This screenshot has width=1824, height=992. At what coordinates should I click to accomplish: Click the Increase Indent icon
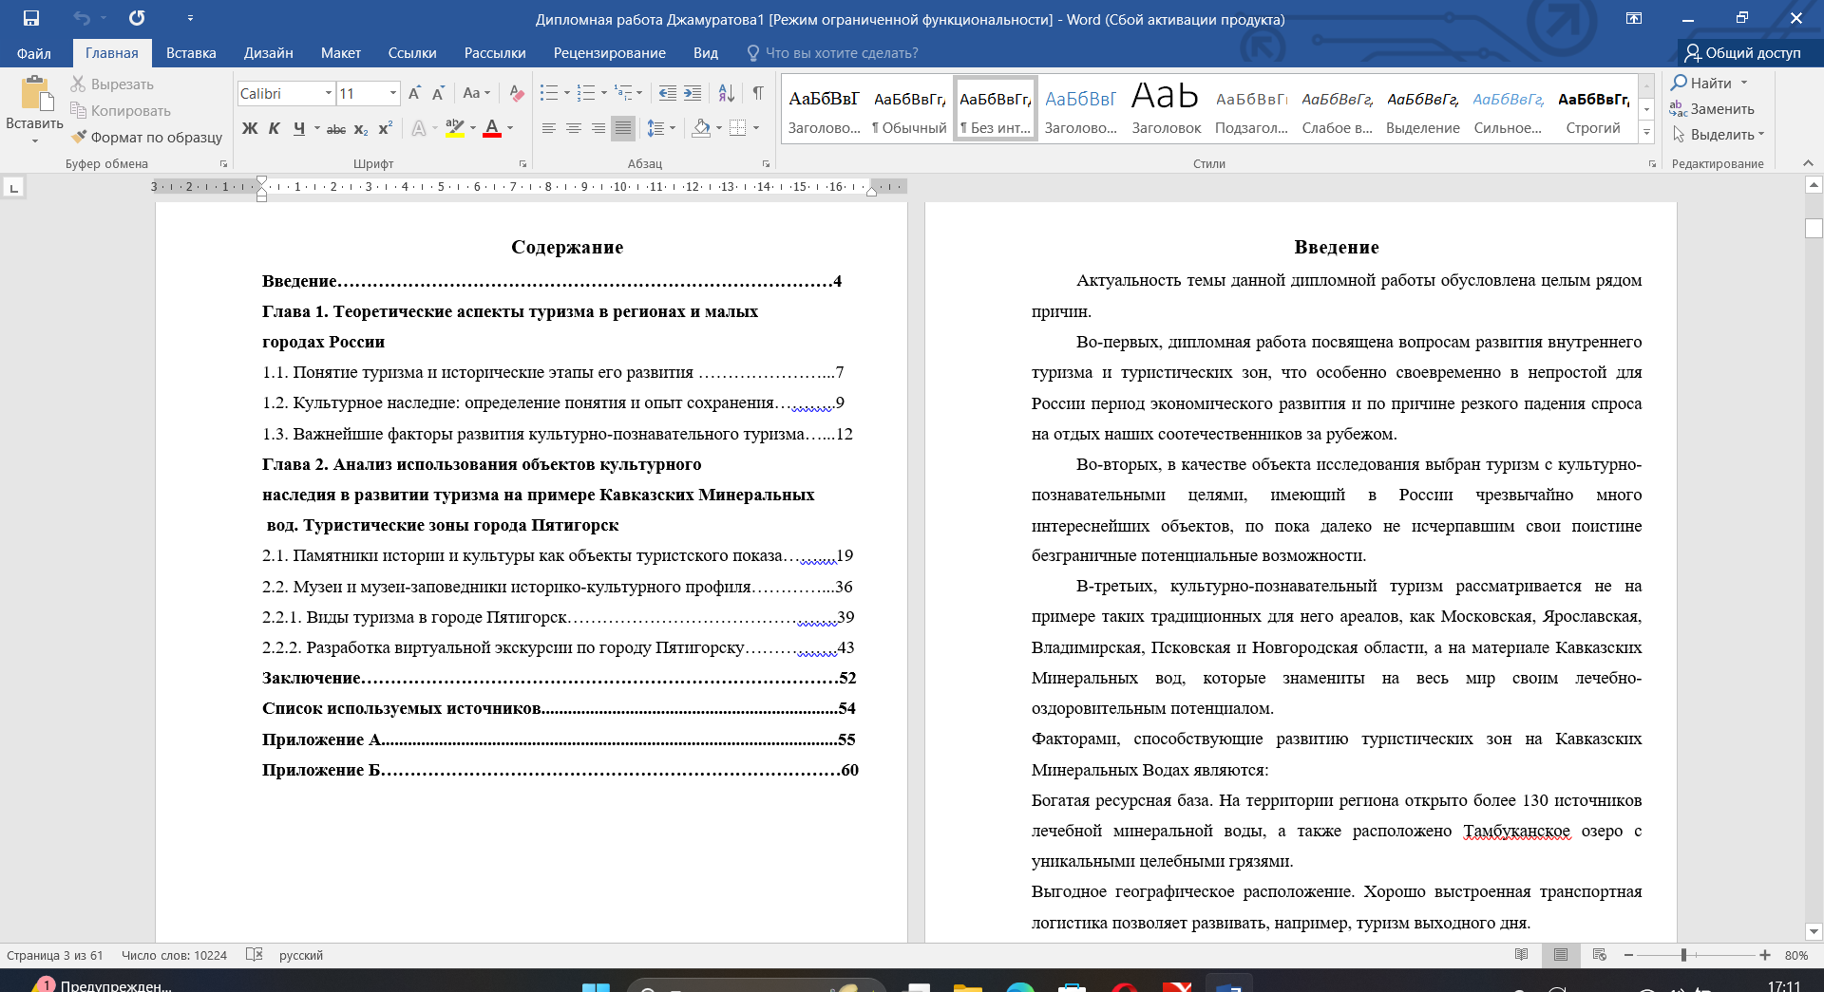tap(693, 93)
